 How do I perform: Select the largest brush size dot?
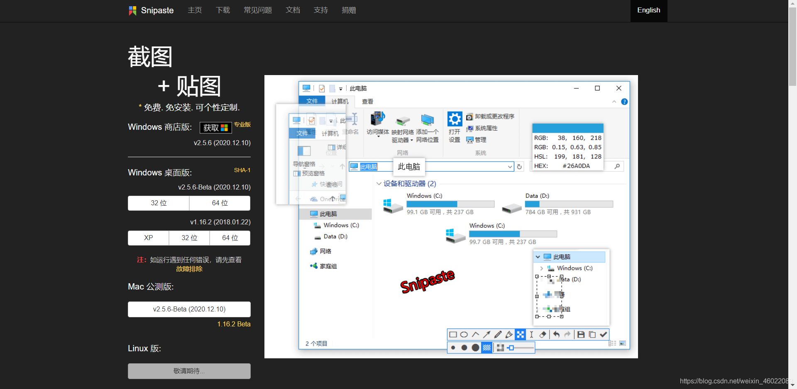pyautogui.click(x=475, y=348)
